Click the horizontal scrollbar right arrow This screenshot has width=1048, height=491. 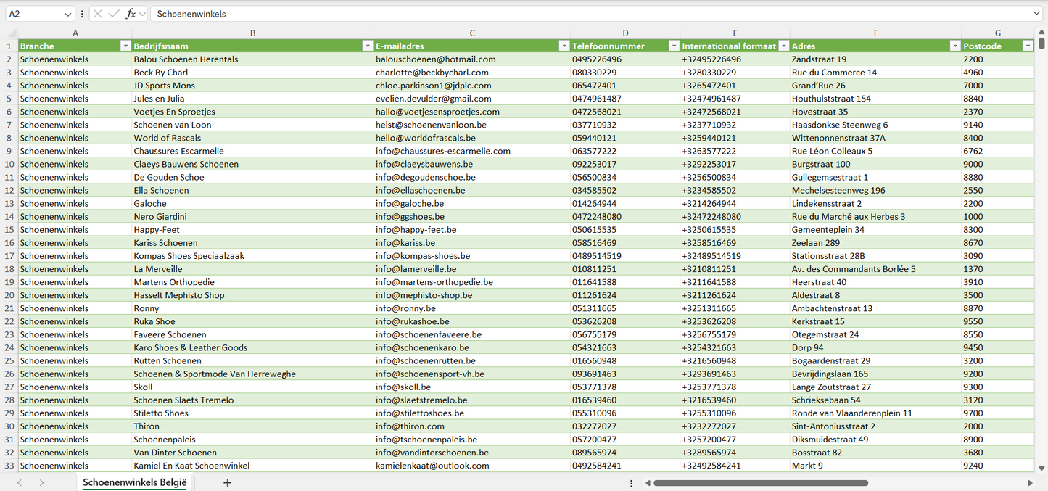coord(1030,483)
